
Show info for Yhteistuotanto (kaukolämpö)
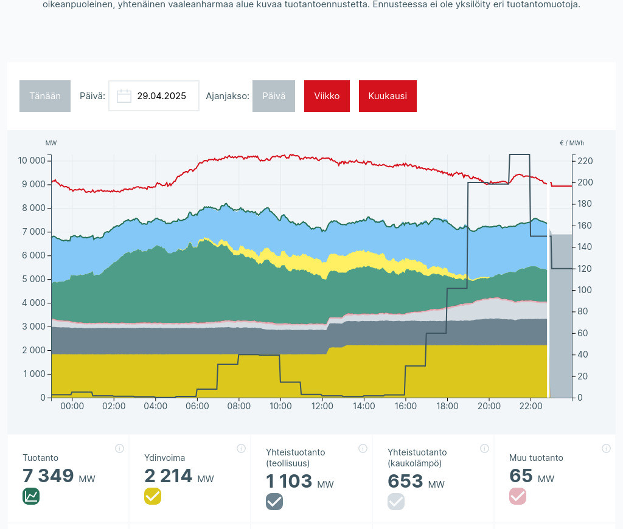click(484, 449)
